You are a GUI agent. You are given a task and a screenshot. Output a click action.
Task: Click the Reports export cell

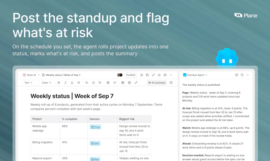click(45, 158)
